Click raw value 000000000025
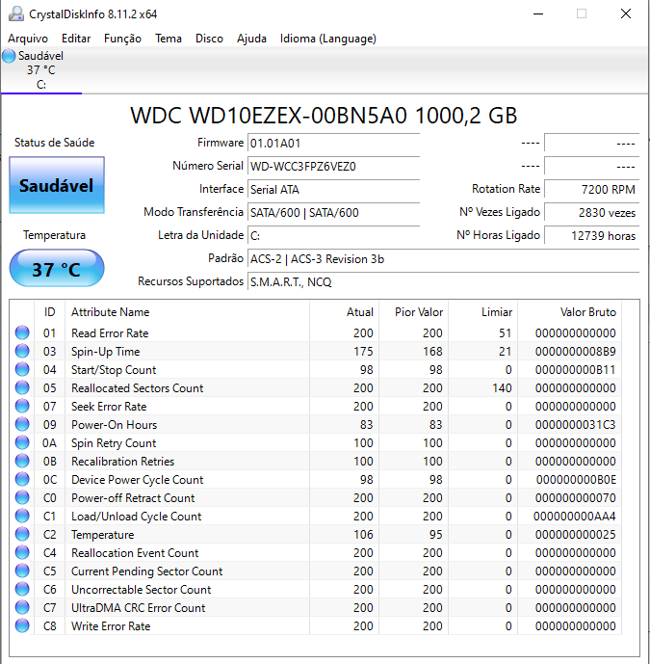Viewport: 650px width, 664px height. [x=575, y=535]
